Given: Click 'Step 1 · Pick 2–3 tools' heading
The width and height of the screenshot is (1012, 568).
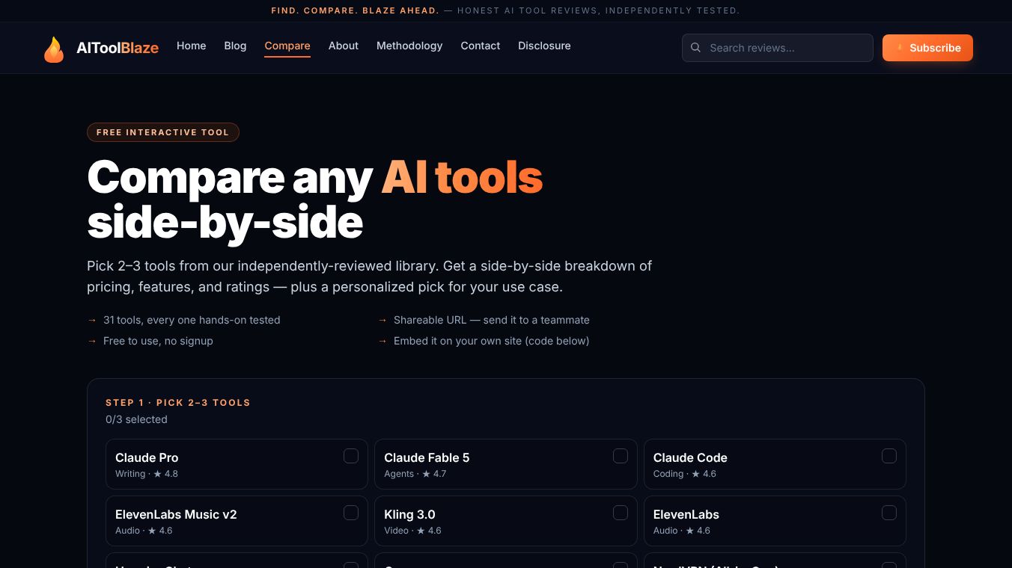Looking at the screenshot, I should 178,402.
